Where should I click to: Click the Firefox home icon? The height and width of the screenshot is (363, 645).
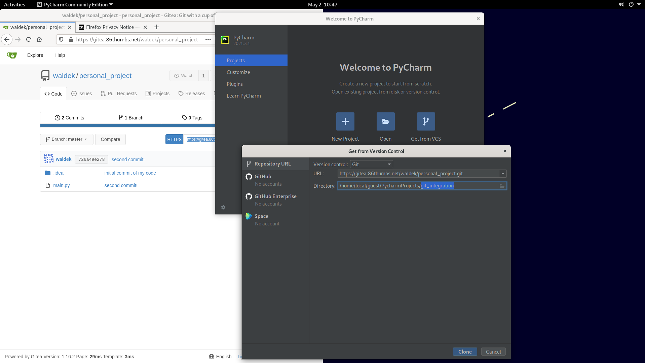tap(39, 39)
